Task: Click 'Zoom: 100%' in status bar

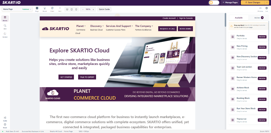Action: tap(264, 131)
